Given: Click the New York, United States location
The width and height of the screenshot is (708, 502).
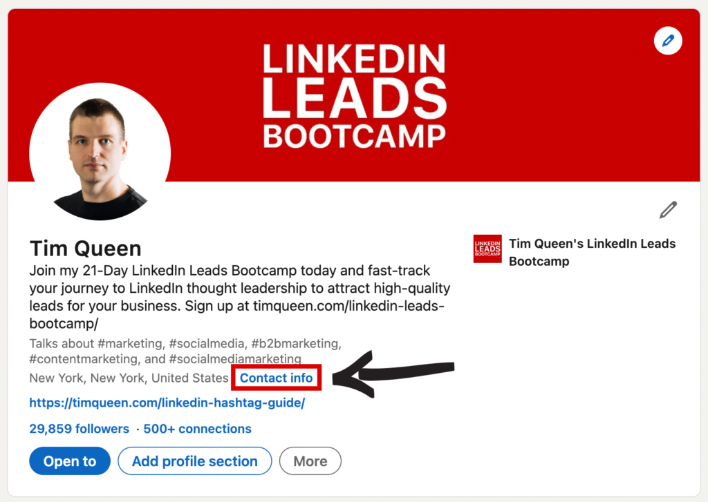Looking at the screenshot, I should (x=129, y=378).
